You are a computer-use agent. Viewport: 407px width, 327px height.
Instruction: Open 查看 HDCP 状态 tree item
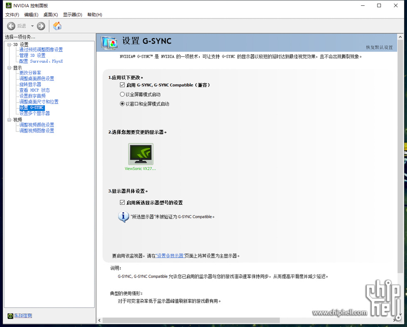(34, 90)
